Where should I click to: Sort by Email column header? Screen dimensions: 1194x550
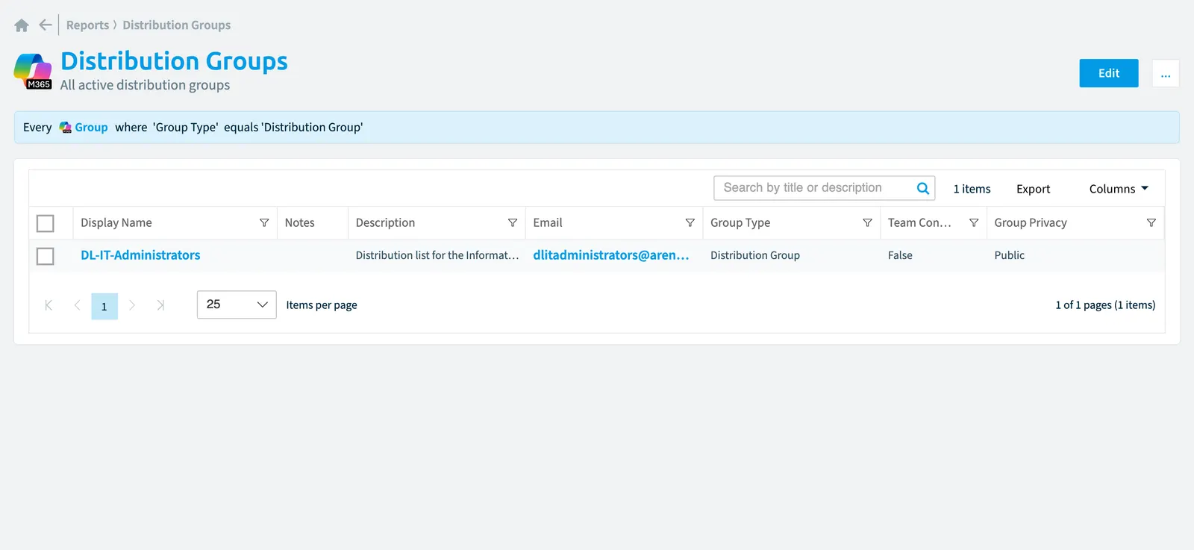[x=548, y=223]
